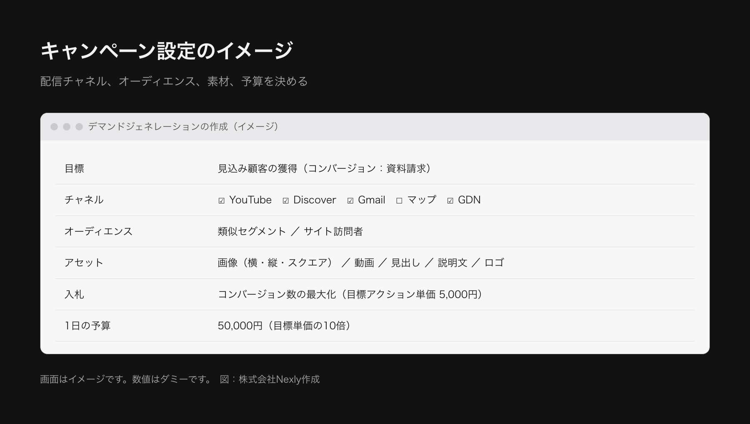Click the heading キャンペーン設定のイメージ
This screenshot has height=424, width=750.
(x=167, y=51)
